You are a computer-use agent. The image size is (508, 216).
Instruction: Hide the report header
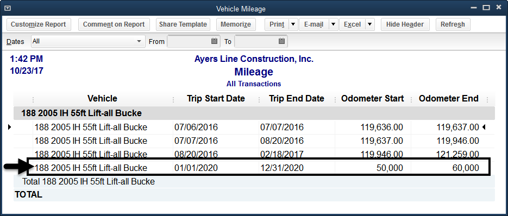click(x=405, y=24)
